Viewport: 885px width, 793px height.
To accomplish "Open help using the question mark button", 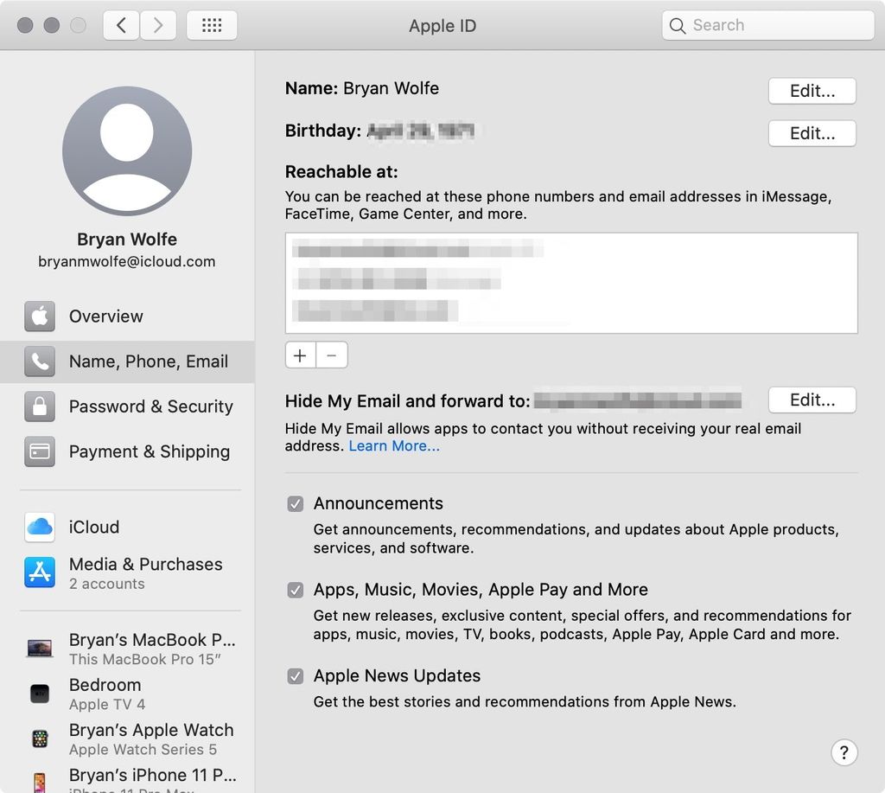I will pos(844,752).
